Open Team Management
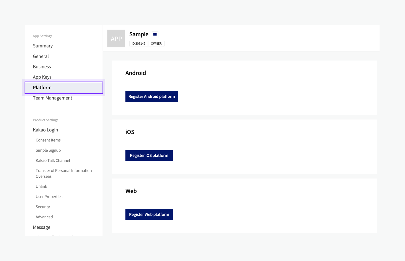405x261 pixels. tap(52, 98)
